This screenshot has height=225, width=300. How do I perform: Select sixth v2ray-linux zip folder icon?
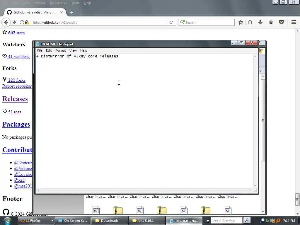pyautogui.click(x=206, y=210)
